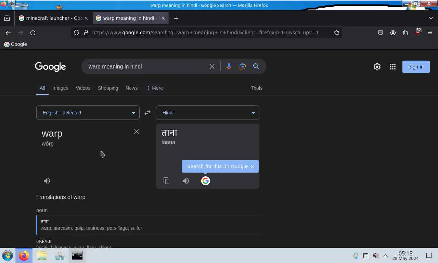The width and height of the screenshot is (438, 263).
Task: Listen to English pronunciation of warp
Action: [x=47, y=181]
